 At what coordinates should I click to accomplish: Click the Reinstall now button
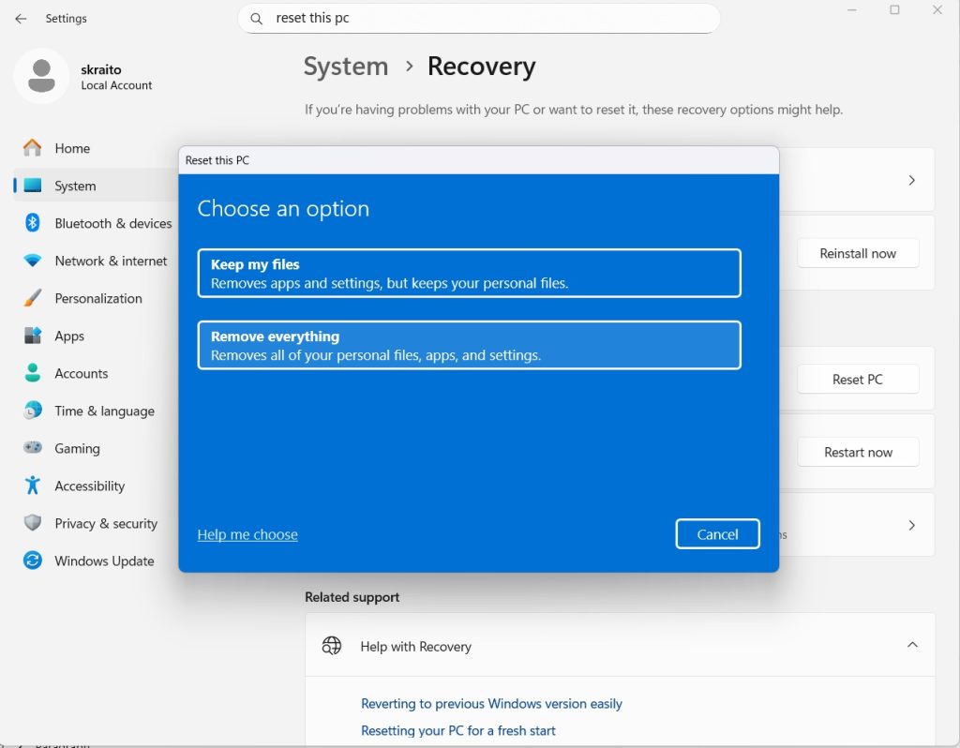click(x=858, y=253)
